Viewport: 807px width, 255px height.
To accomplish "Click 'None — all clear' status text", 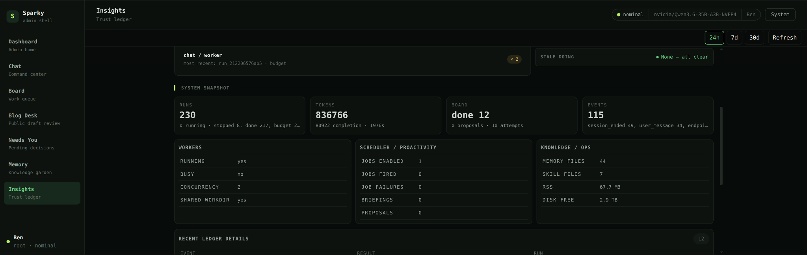I will (x=682, y=57).
